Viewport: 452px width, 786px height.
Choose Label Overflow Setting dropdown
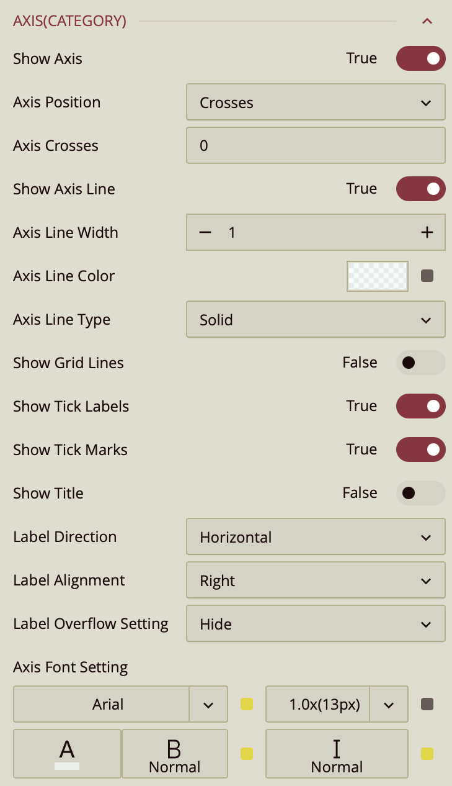coord(316,624)
